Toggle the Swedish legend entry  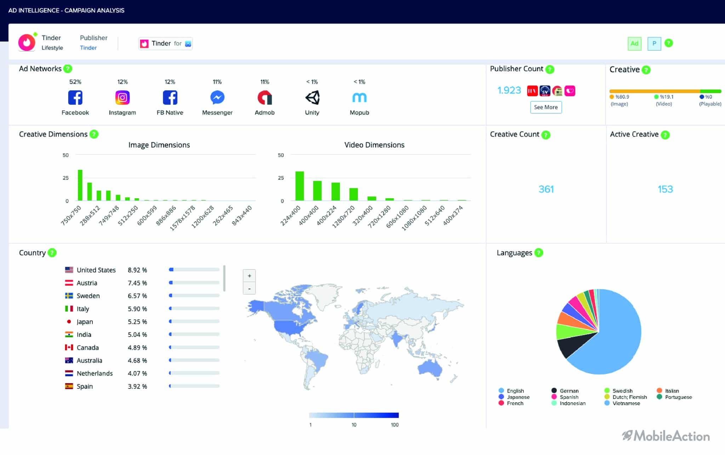[618, 391]
